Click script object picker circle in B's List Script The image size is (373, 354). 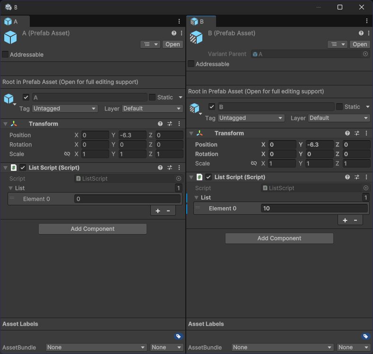[365, 188]
